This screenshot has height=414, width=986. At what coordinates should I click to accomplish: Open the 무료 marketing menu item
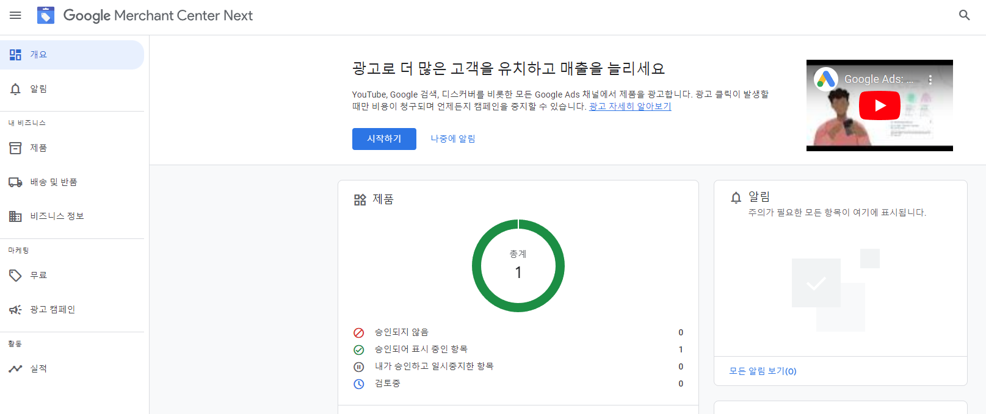(72, 276)
